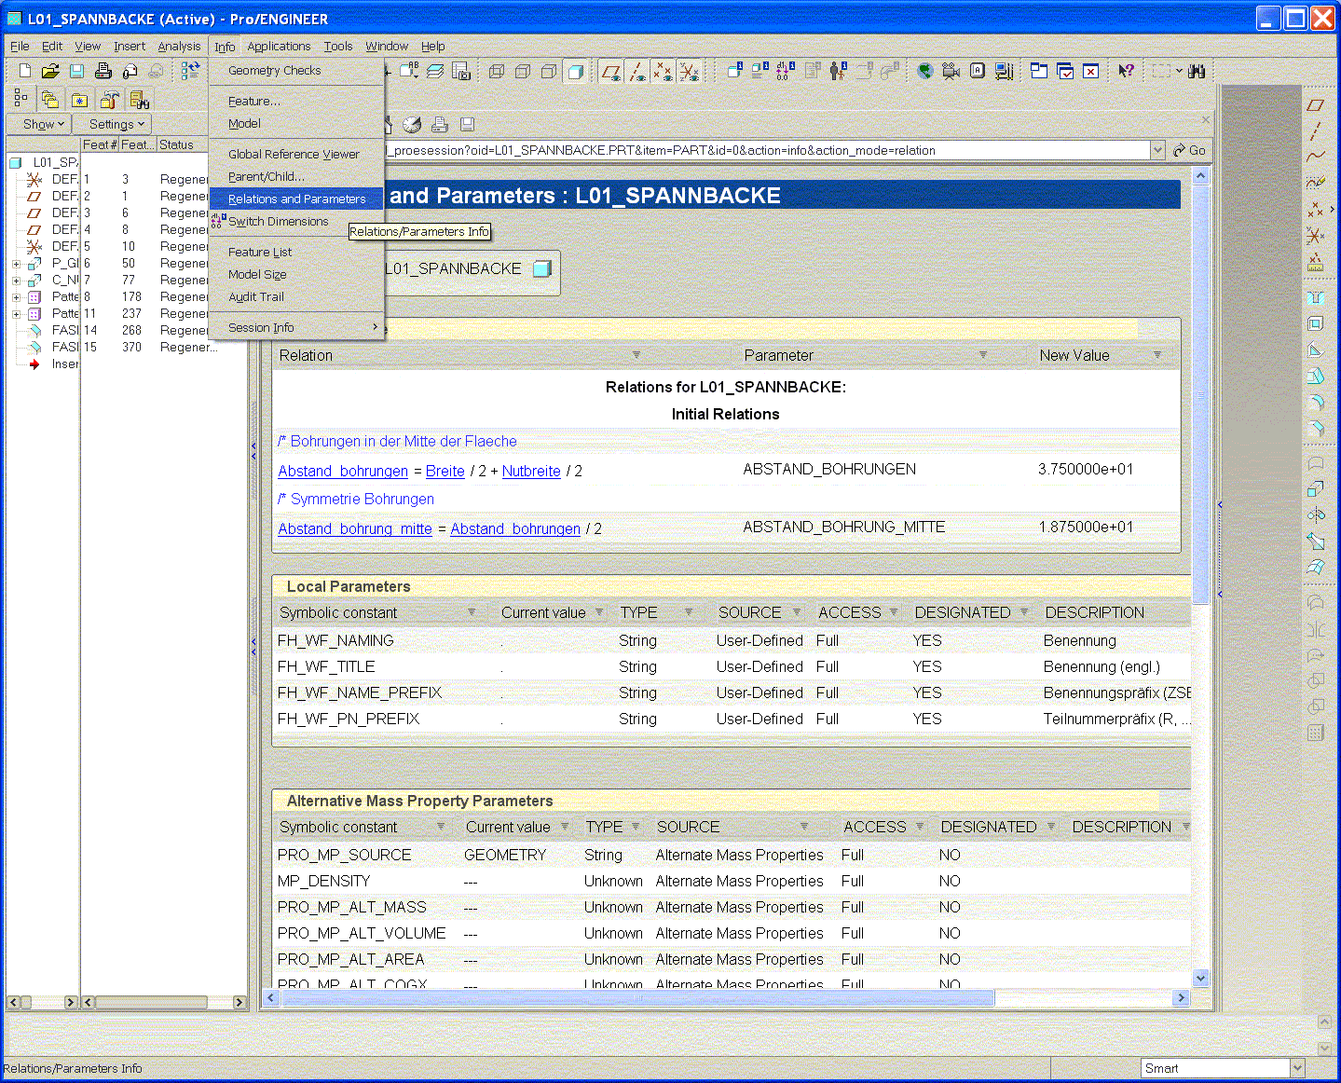
Task: Toggle datum planes display icon
Action: (611, 71)
